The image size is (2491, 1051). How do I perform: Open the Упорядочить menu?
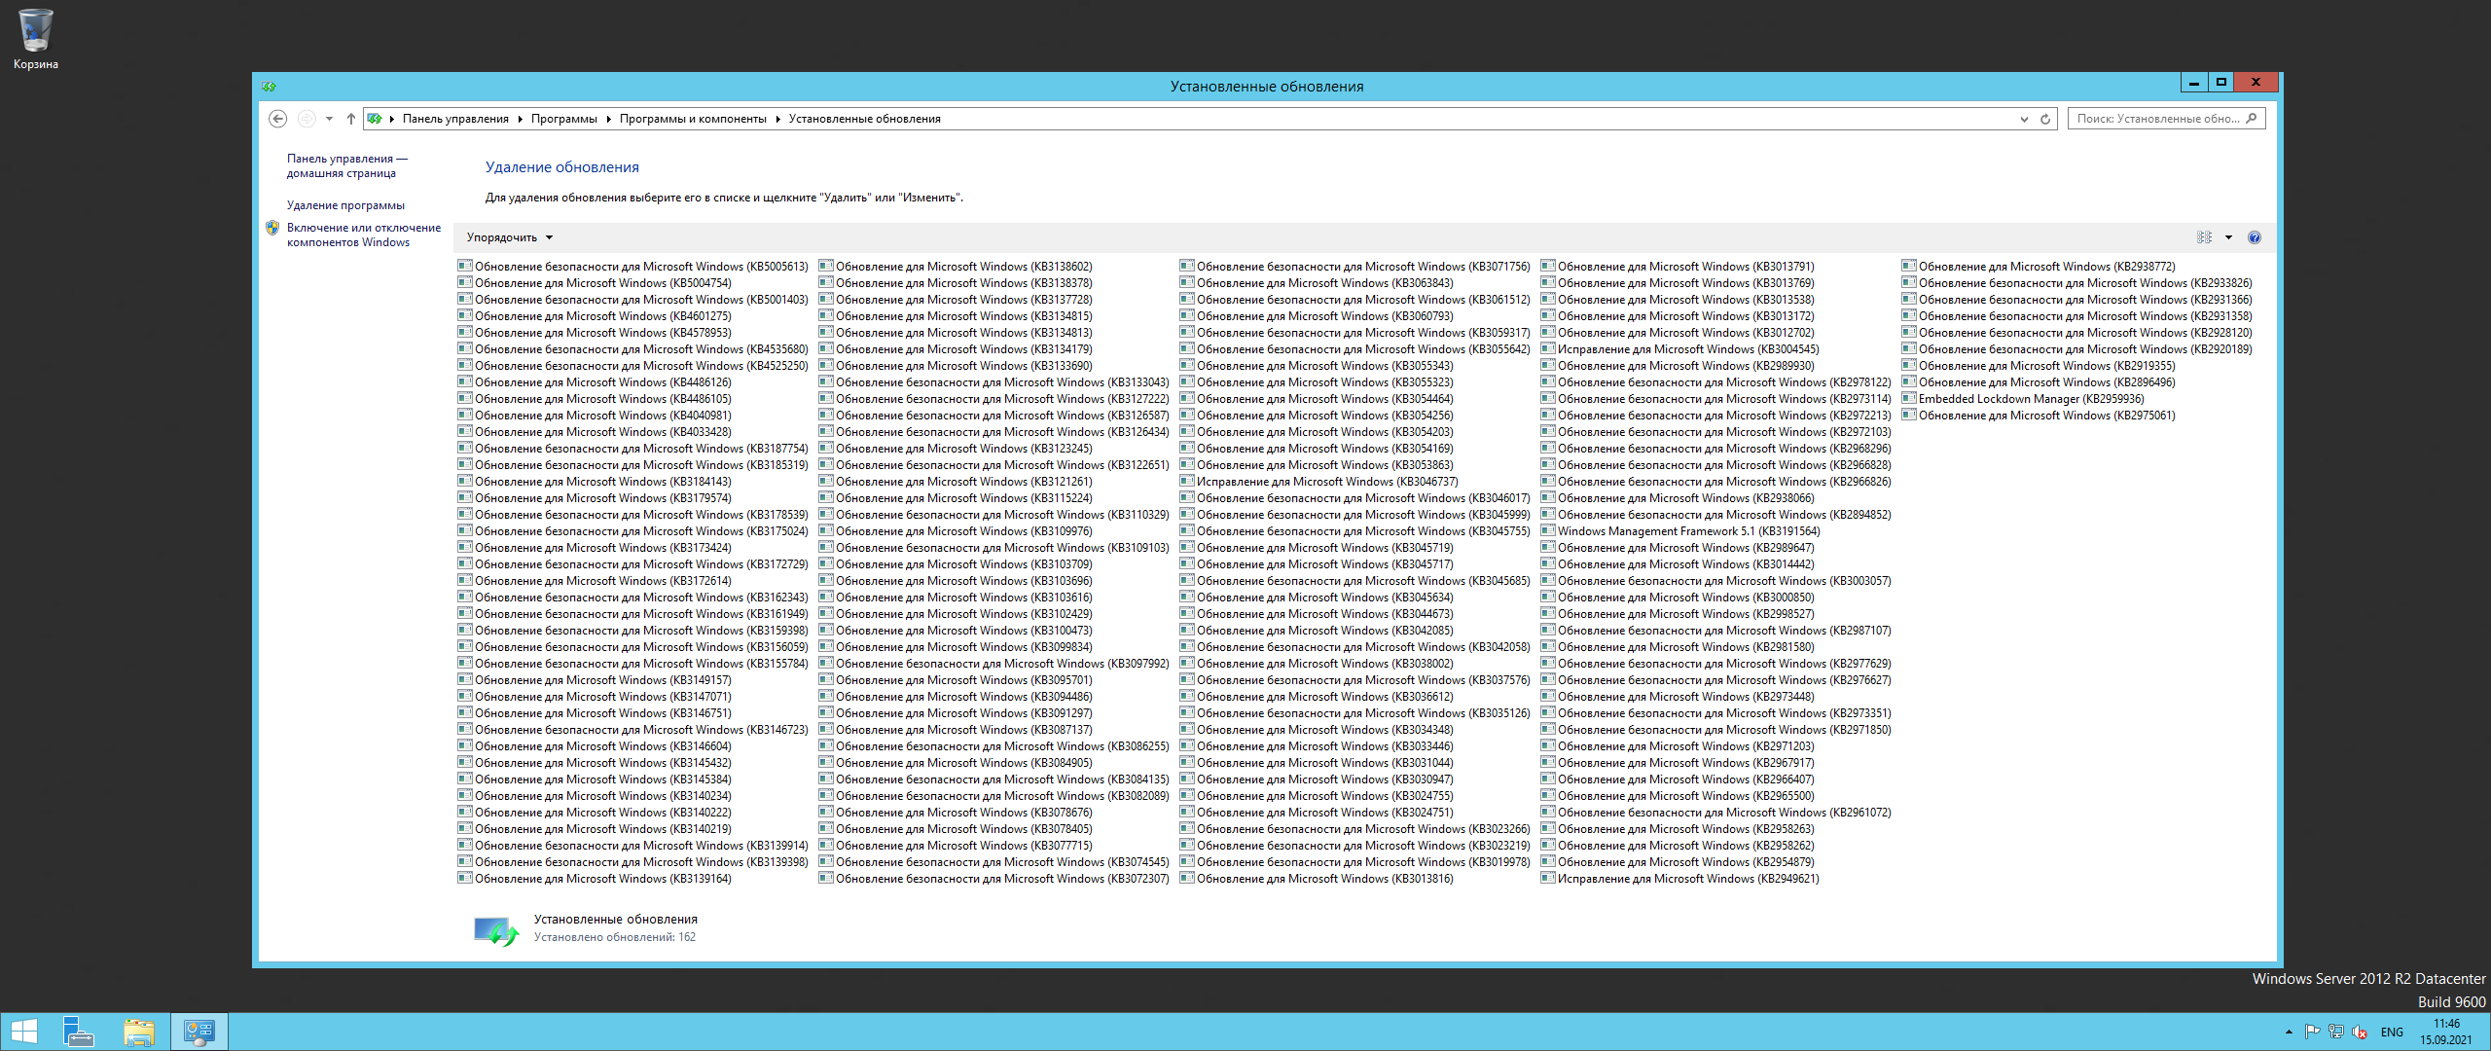[x=510, y=237]
